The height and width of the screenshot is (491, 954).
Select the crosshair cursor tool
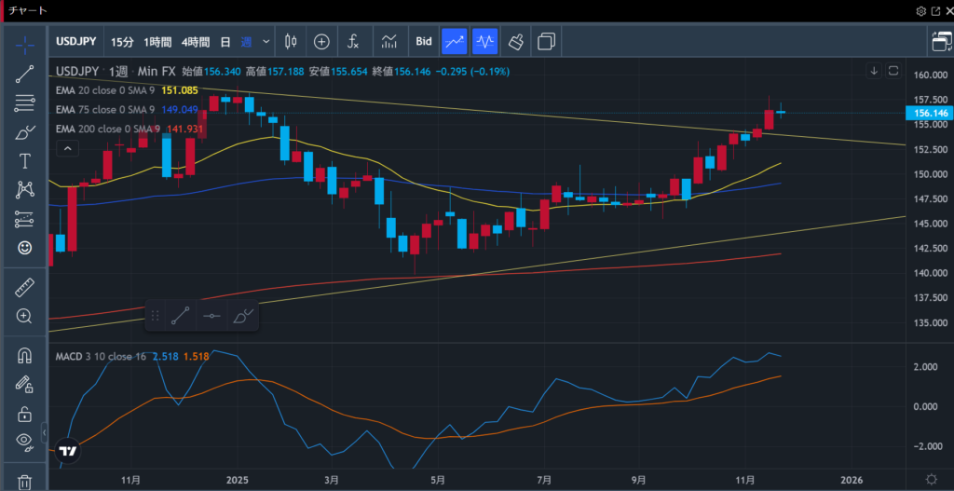pyautogui.click(x=25, y=44)
